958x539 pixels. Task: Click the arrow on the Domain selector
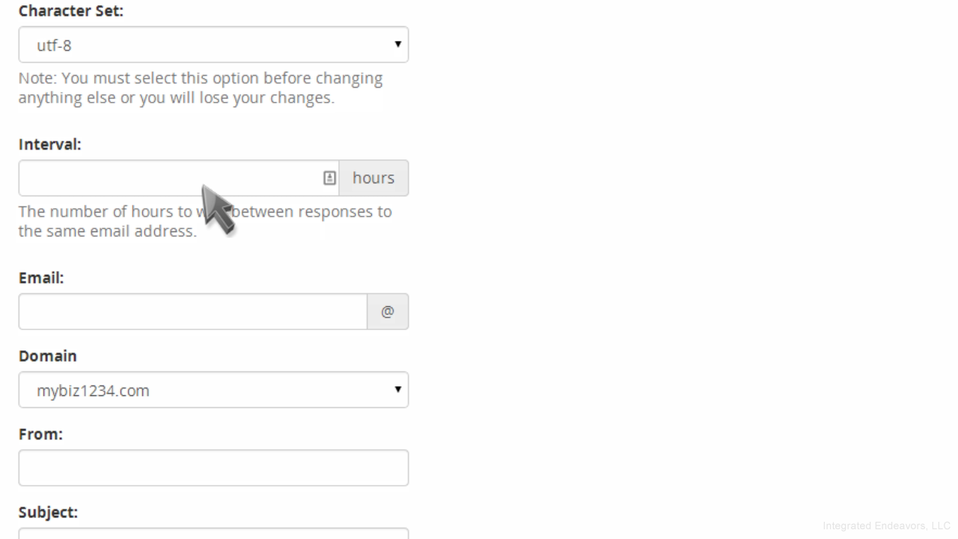click(x=398, y=389)
